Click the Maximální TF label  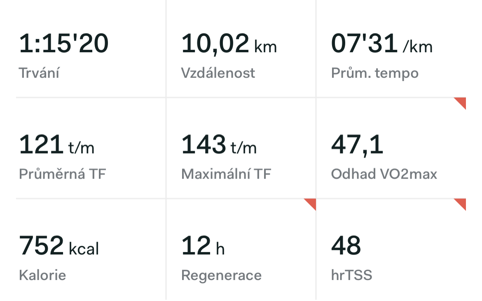pos(226,174)
